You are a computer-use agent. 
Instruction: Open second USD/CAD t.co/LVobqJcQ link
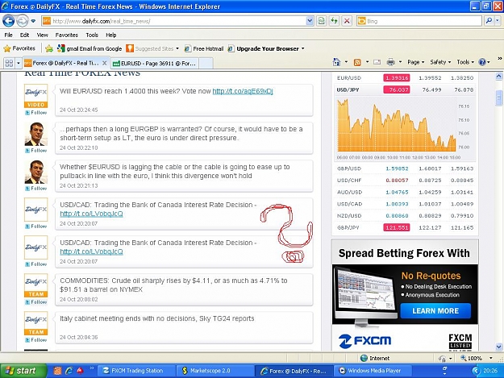[91, 251]
